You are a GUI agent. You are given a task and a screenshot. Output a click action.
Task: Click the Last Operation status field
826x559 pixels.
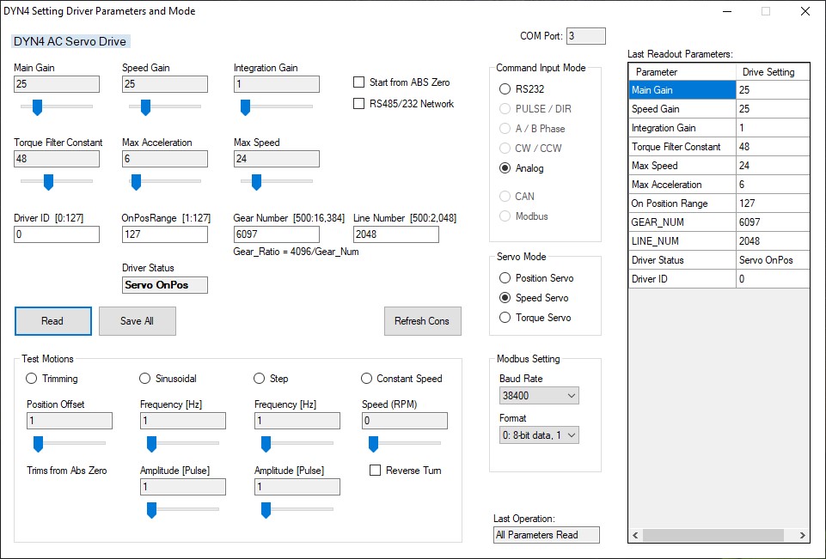[x=547, y=535]
